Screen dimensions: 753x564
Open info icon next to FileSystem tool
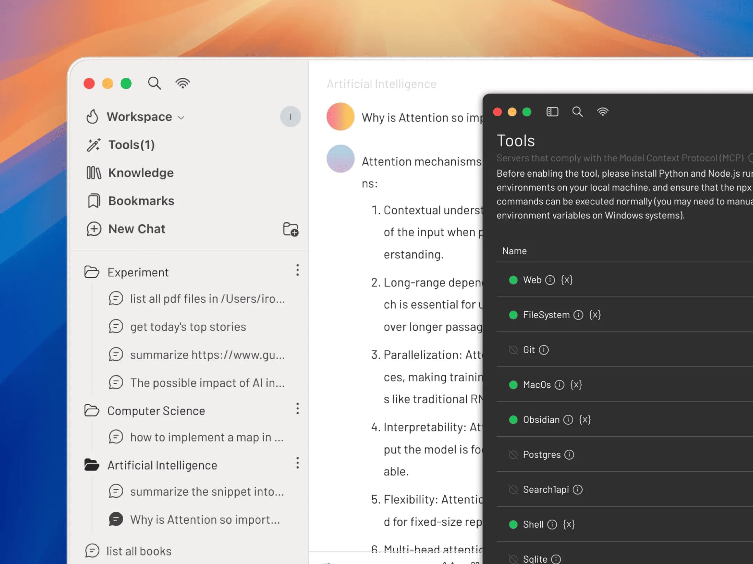click(578, 315)
